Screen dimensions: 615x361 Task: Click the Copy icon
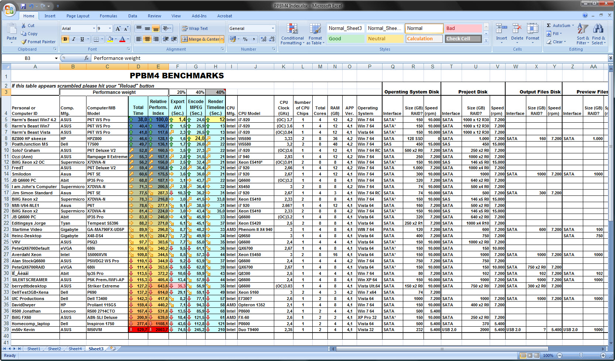point(24,34)
